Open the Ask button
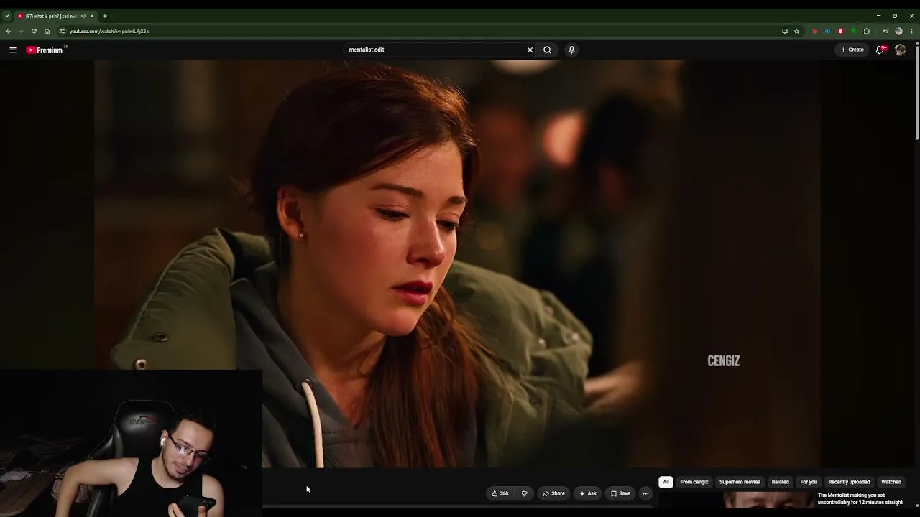Image resolution: width=920 pixels, height=517 pixels. coord(588,493)
